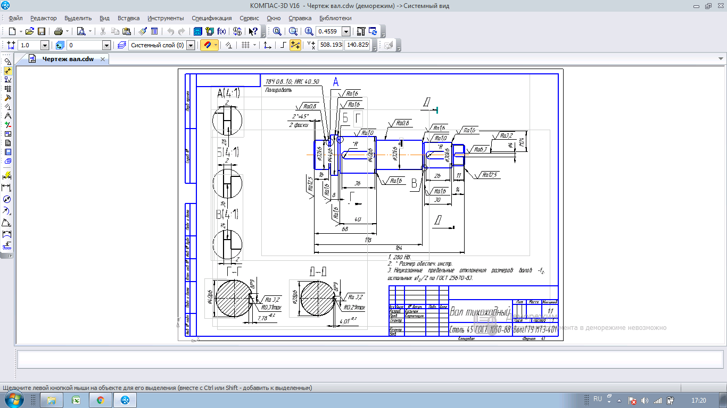Toggle the highlighted rounding mode button

pyautogui.click(x=295, y=45)
